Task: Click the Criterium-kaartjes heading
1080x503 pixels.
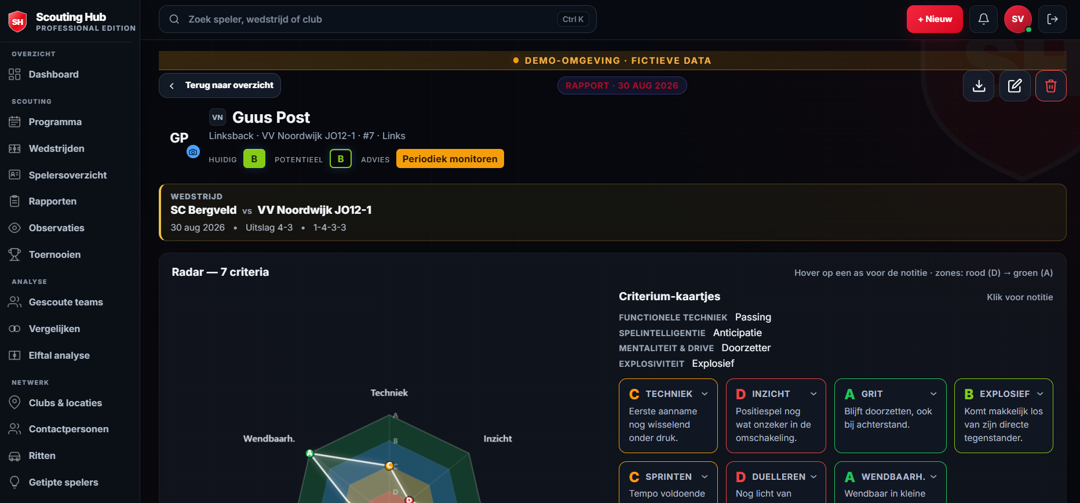Action: (669, 297)
